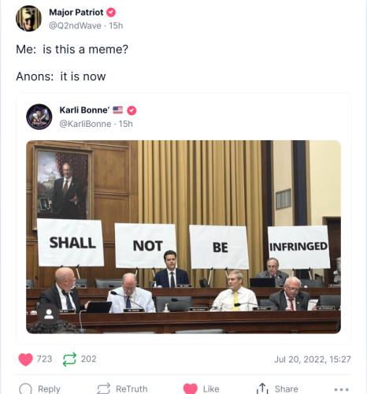Click Karli Bonne' red verified checkmark
367x394 pixels.
[132, 110]
